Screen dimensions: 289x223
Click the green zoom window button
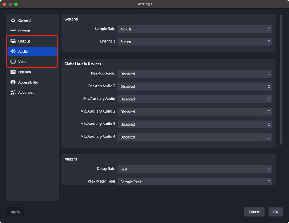coord(16,4)
